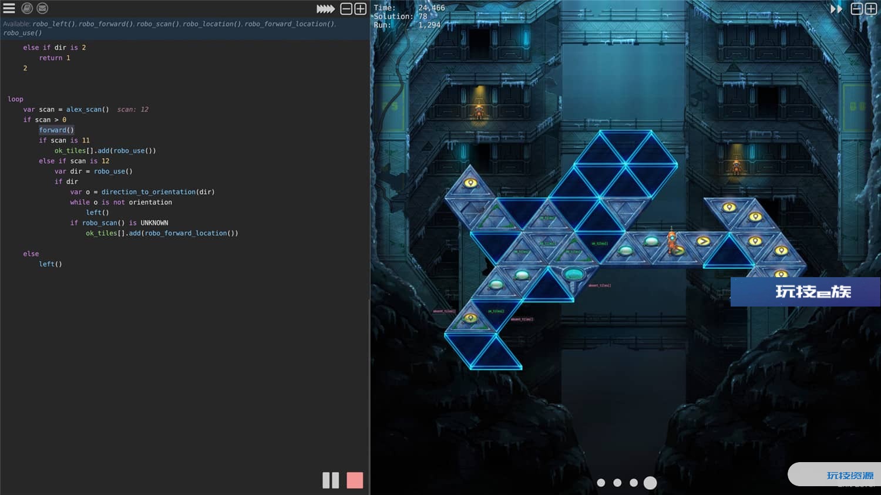Click the 'var o = direction_to_orientation(dir)' line
The image size is (881, 495).
142,192
